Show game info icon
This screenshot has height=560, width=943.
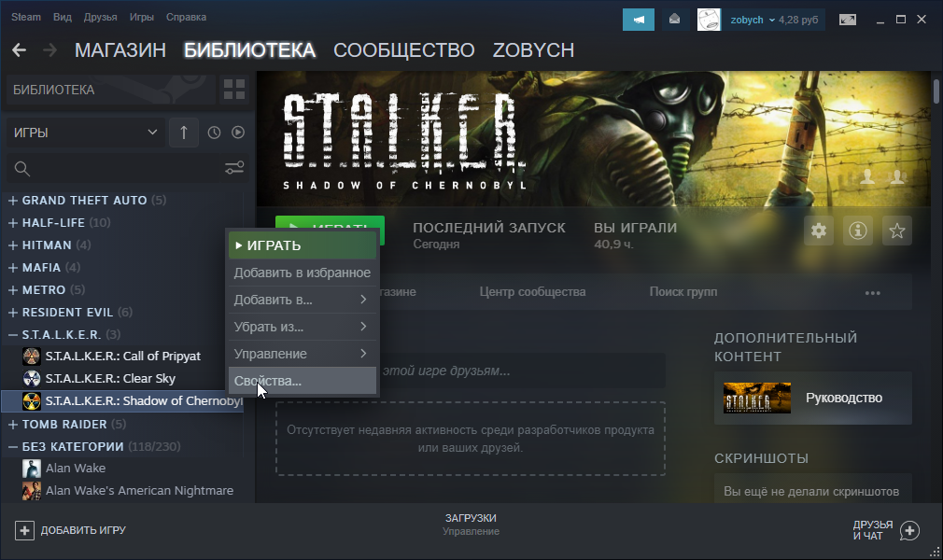(x=858, y=231)
